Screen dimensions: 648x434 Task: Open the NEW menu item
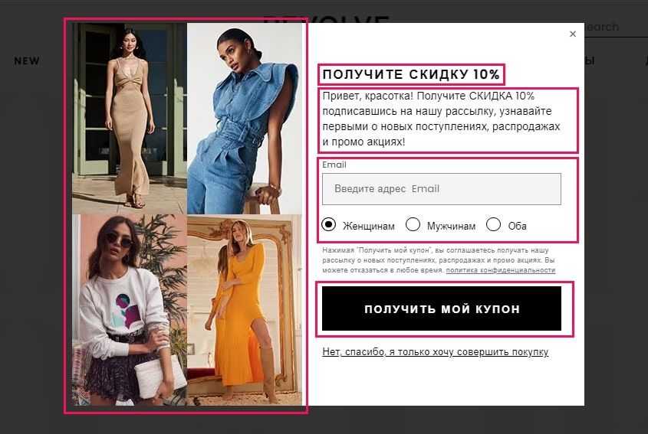pyautogui.click(x=27, y=60)
